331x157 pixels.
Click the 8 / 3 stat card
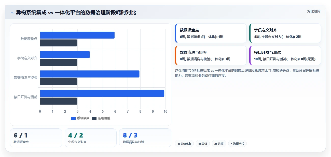click(x=145, y=138)
